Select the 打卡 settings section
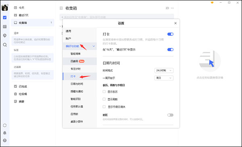The width and height of the screenshot is (242, 147). click(x=79, y=76)
